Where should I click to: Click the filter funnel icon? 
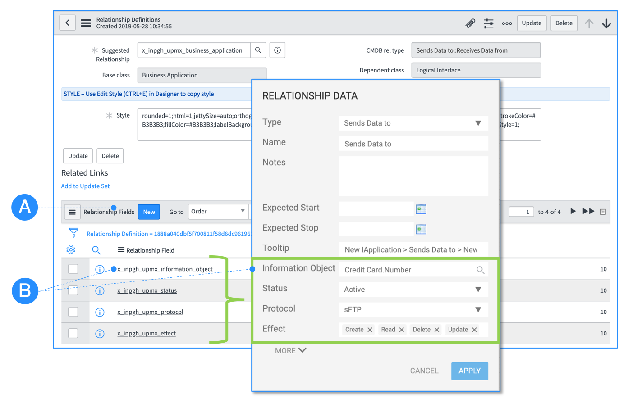[73, 233]
